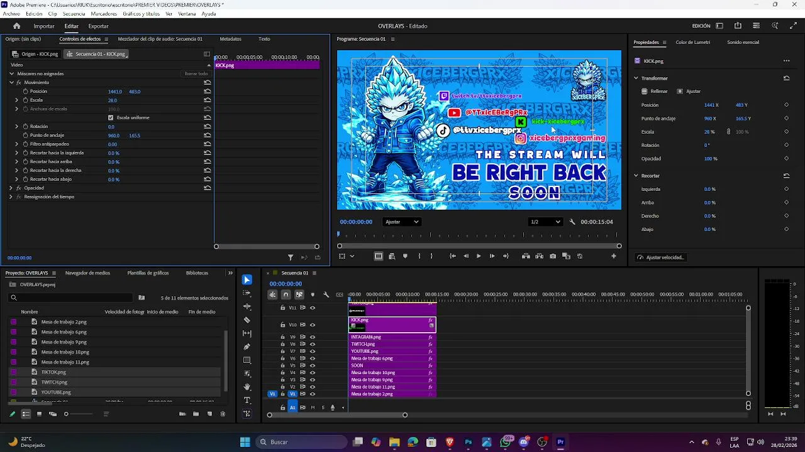Screen dimensions: 805x452
Task: Expand Escala property in effect controls
Action: pos(17,100)
